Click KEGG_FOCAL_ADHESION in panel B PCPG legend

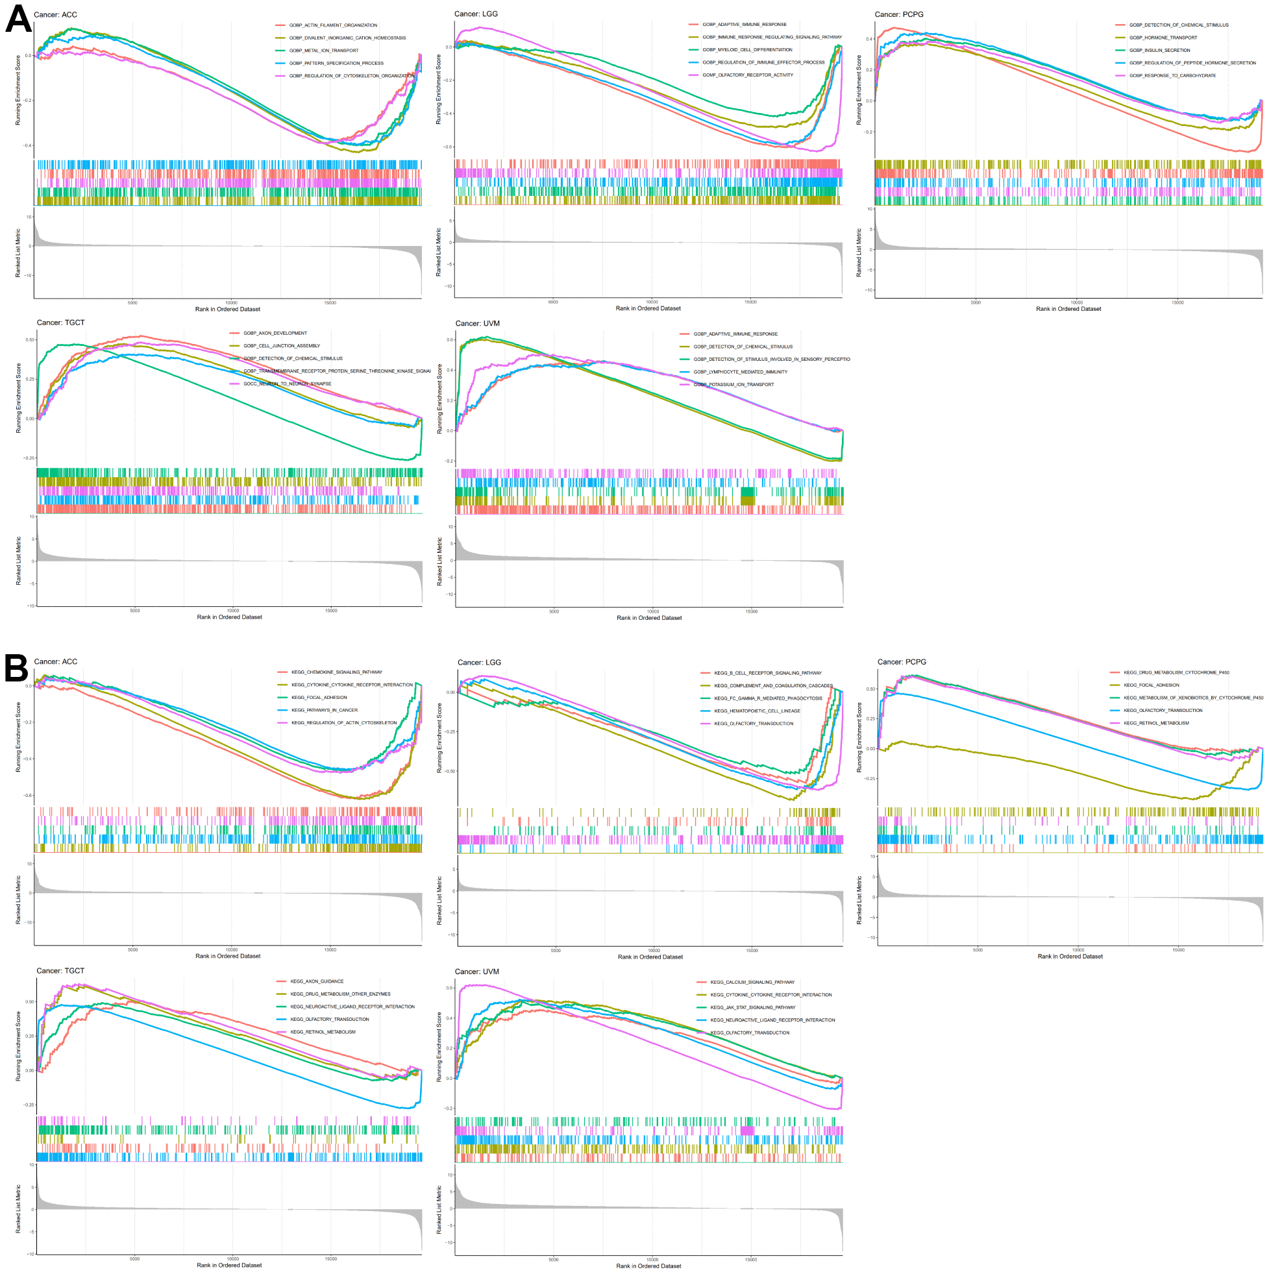click(x=1152, y=685)
